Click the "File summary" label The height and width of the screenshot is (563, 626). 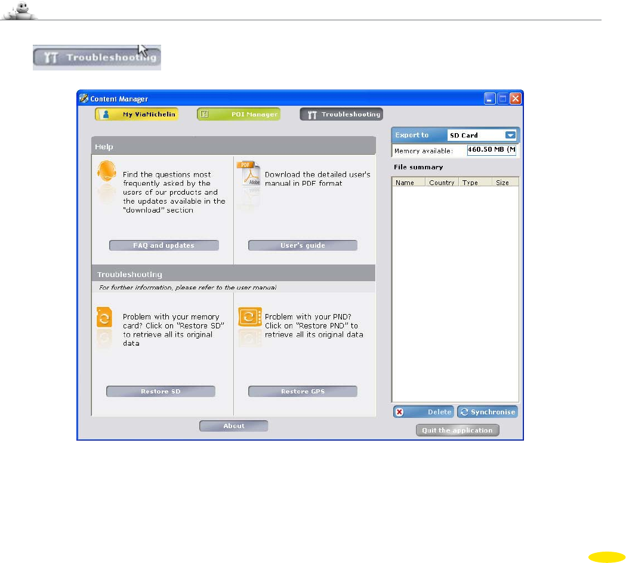click(418, 167)
